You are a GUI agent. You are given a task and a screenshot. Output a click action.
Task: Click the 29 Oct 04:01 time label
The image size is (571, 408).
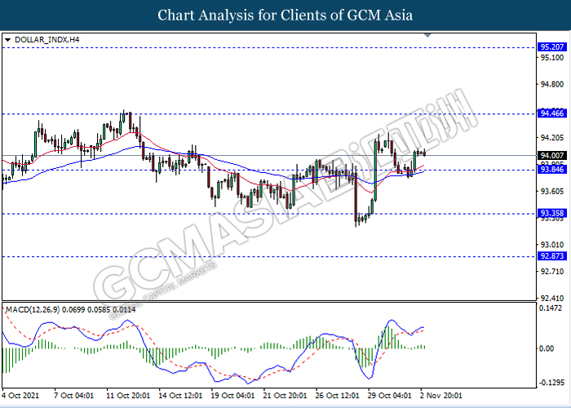(x=390, y=396)
